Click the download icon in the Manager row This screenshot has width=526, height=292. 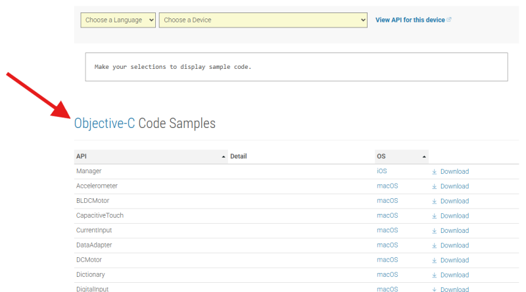(x=434, y=172)
